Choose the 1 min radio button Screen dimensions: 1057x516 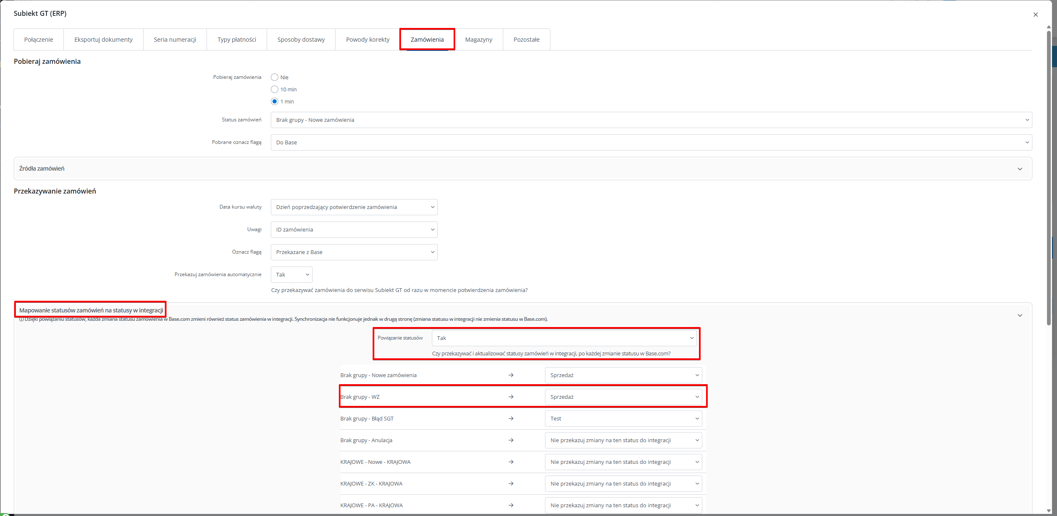point(275,101)
